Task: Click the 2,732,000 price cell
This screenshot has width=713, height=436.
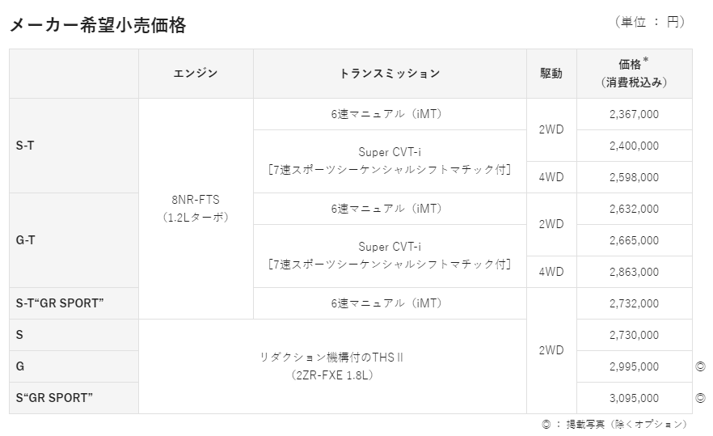Action: click(x=634, y=303)
